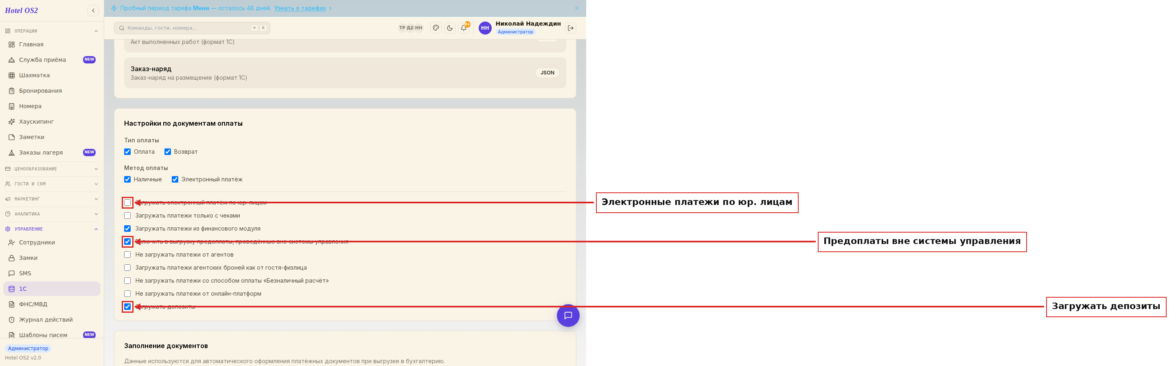Uncheck Электронный платёж method
This screenshot has height=366, width=1176.
(175, 179)
